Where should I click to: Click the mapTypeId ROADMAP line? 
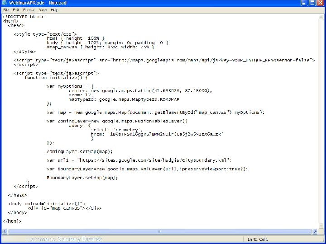[x=124, y=99]
